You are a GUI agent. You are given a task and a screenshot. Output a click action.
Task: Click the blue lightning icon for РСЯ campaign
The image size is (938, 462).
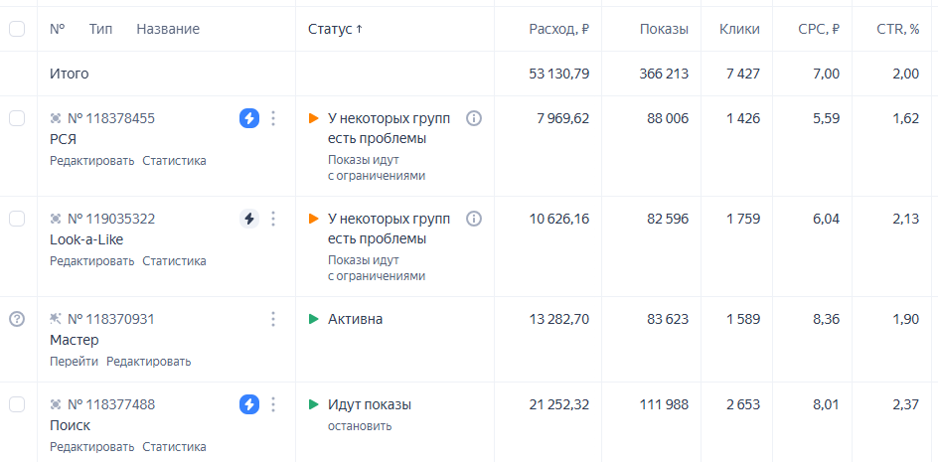[x=249, y=119]
